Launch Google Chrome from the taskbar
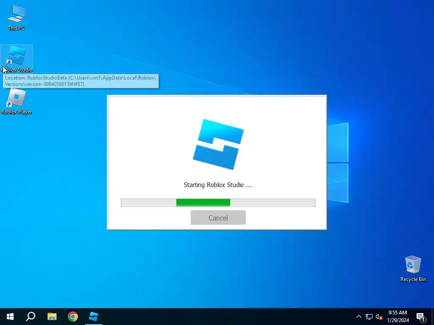Viewport: 434px width, 325px height. pos(73,317)
